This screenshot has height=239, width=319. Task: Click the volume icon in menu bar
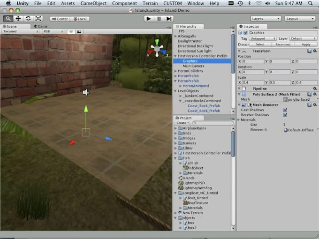[x=267, y=3]
